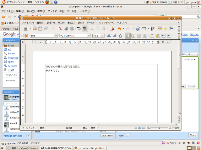Screen dimensions: 201x150
Task: Expand the font name dropdown
Action: [x=89, y=36]
